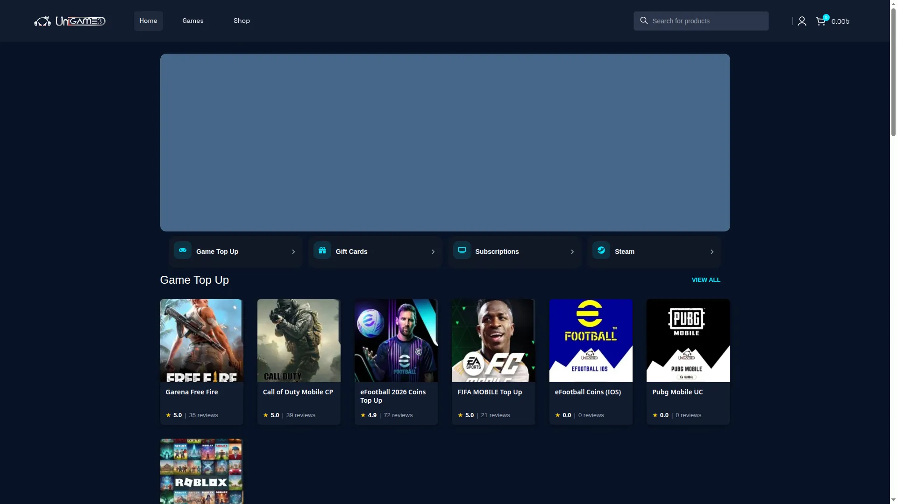The image size is (897, 504).
Task: Click the UniGamer logo
Action: (x=70, y=21)
